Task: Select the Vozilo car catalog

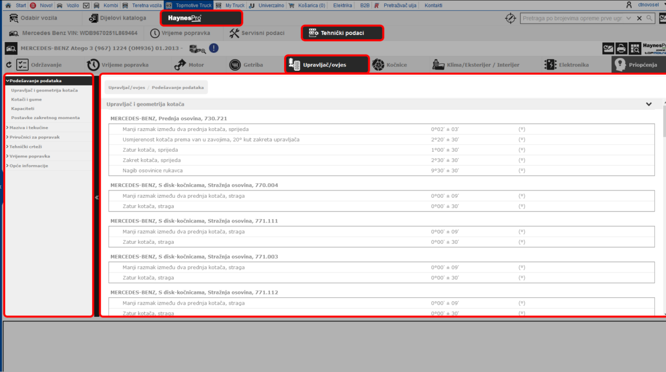Action: pyautogui.click(x=68, y=6)
